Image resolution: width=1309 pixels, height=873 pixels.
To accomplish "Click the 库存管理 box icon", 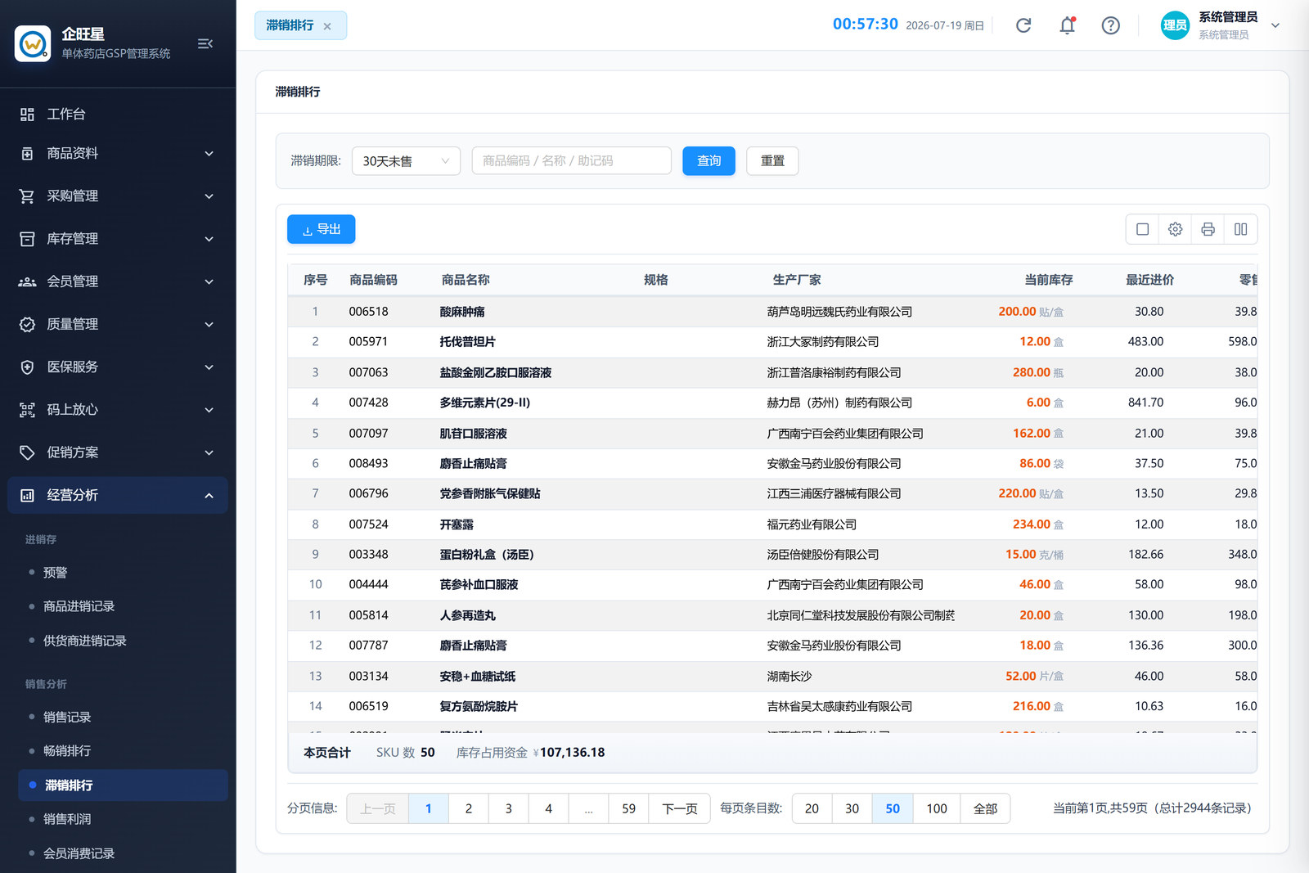I will coord(27,239).
